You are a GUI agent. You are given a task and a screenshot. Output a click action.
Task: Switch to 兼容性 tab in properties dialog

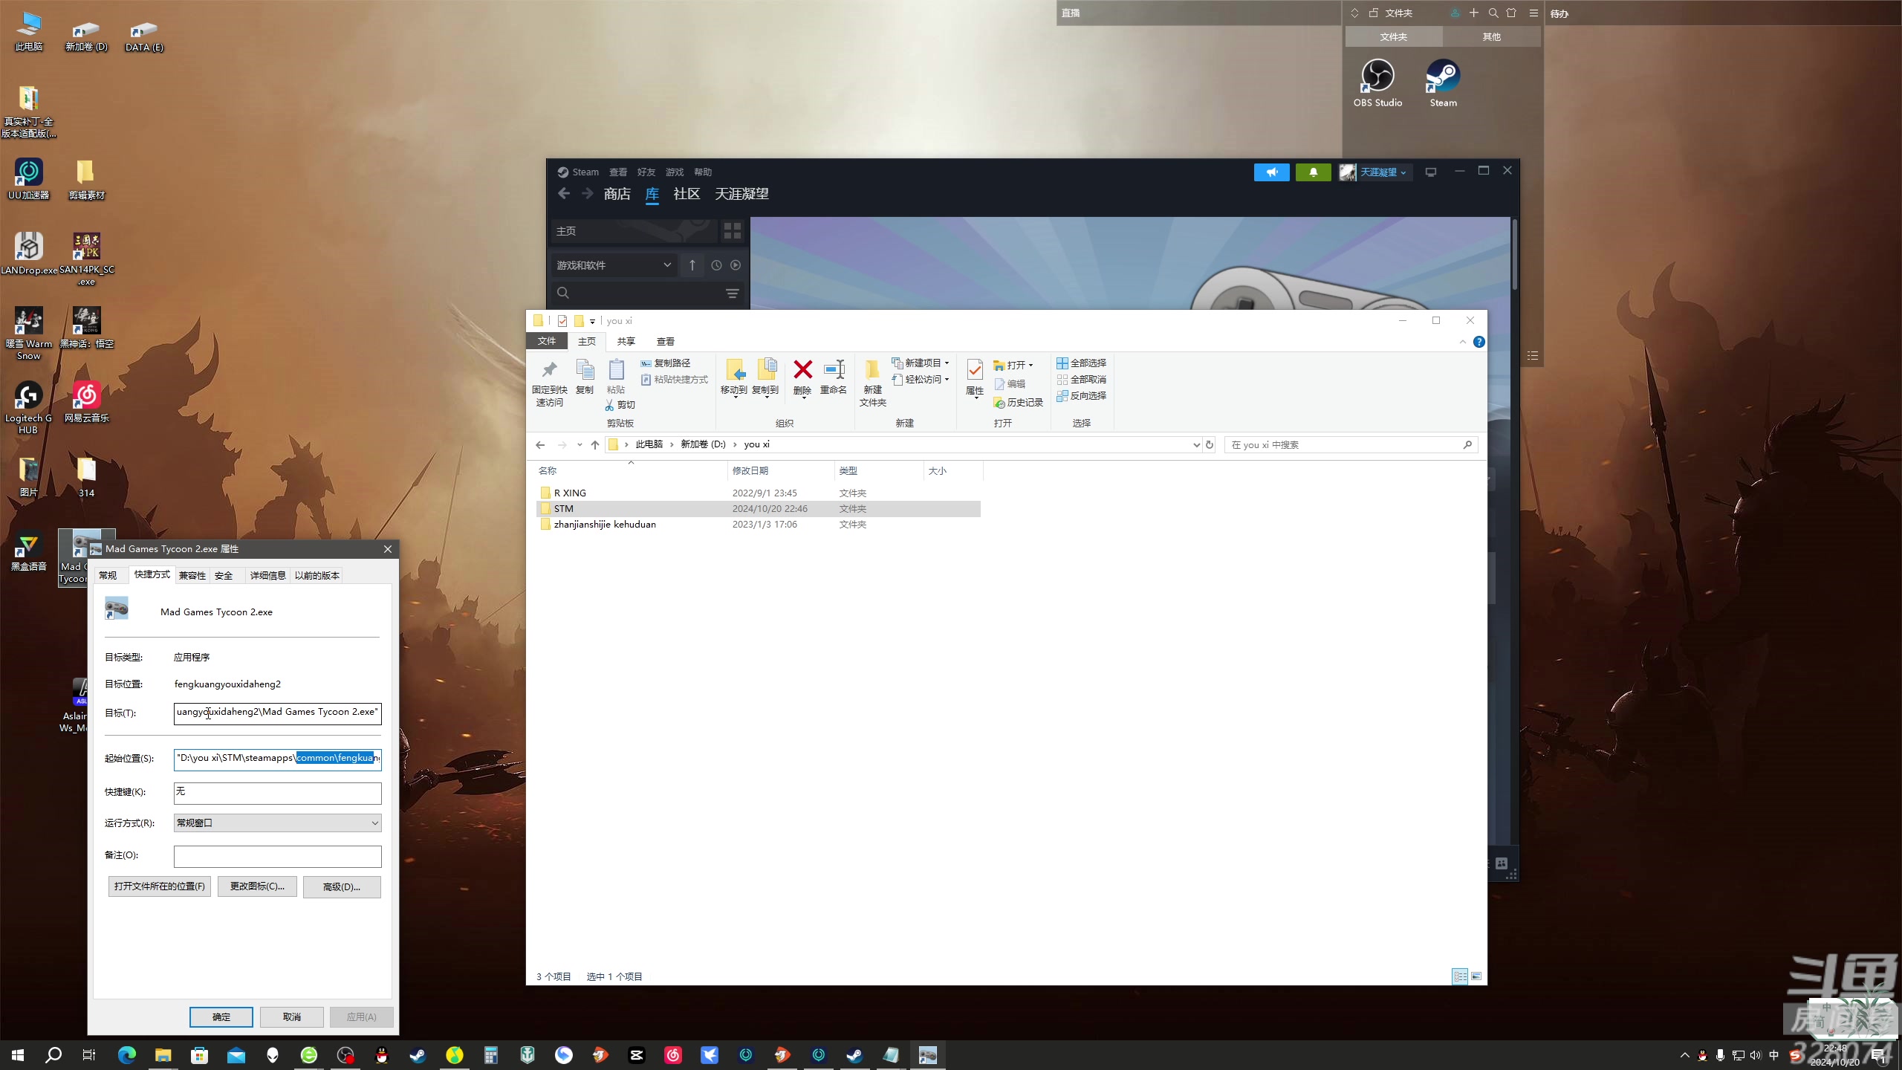tap(192, 575)
